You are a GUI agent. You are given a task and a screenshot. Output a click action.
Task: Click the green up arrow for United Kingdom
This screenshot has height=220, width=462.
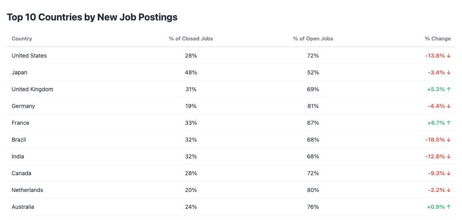tap(449, 90)
